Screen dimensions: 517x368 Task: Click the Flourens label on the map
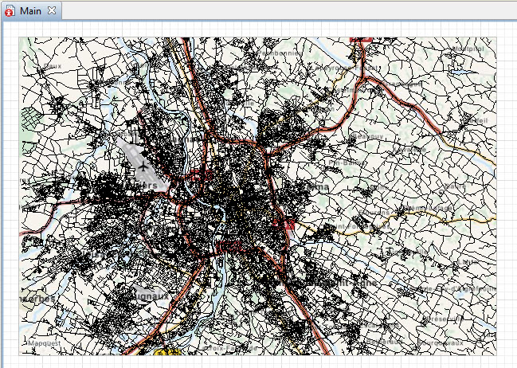(374, 212)
